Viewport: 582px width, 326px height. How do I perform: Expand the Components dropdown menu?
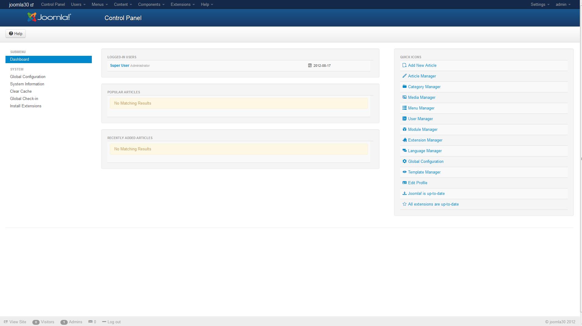point(151,4)
